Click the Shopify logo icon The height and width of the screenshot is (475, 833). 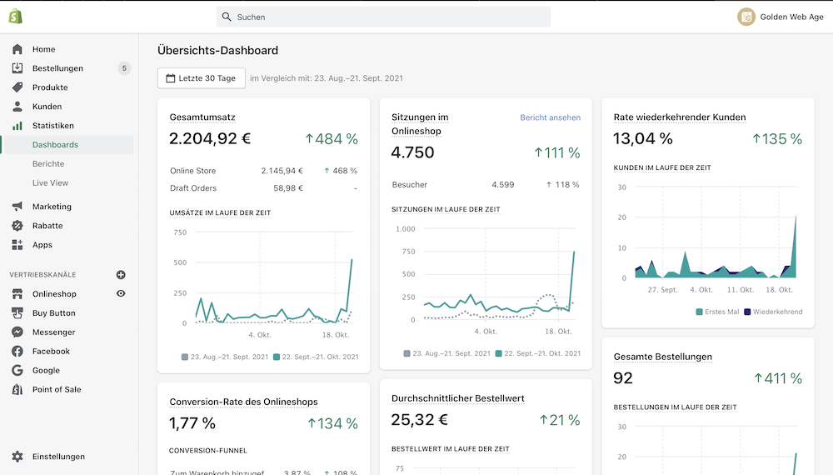pos(15,17)
